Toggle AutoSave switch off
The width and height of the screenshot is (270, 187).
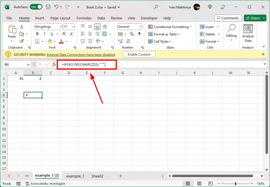36,7
